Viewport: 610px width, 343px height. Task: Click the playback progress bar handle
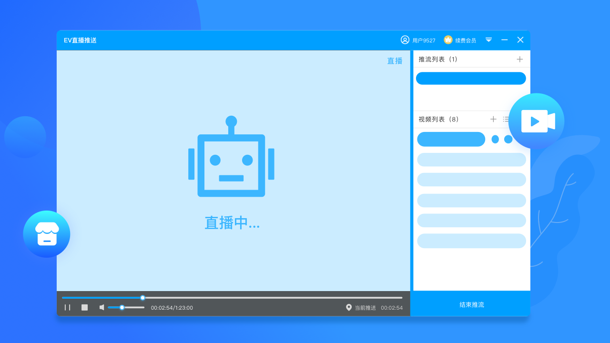pos(142,298)
